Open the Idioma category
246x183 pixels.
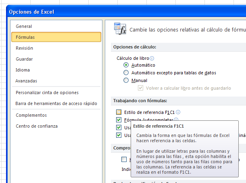tap(56, 70)
